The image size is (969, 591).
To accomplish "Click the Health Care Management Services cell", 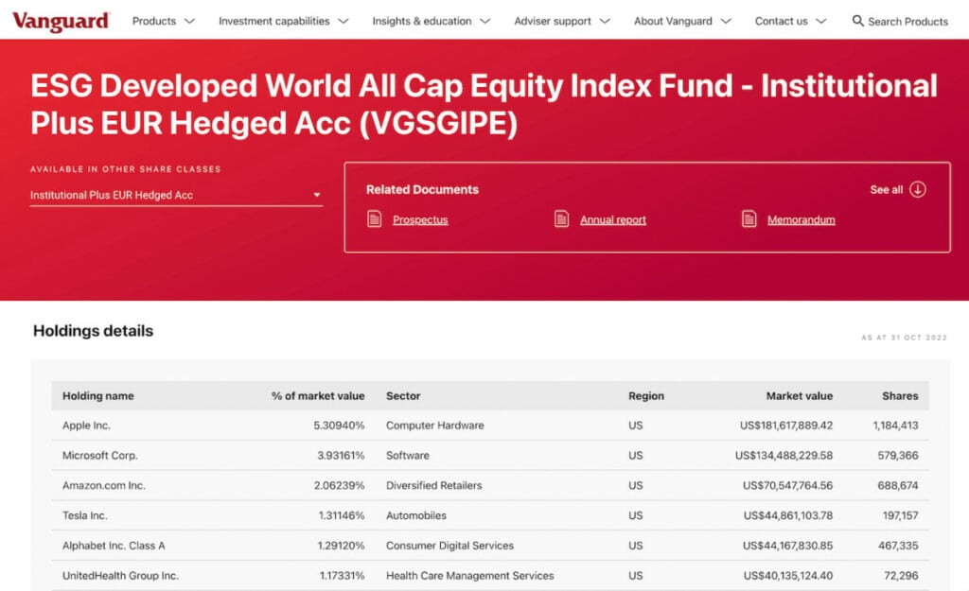I will click(469, 576).
